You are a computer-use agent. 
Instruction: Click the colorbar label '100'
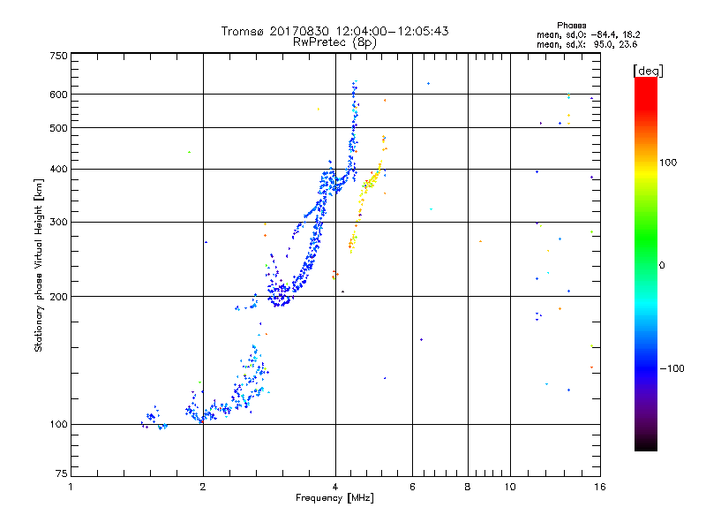[668, 163]
